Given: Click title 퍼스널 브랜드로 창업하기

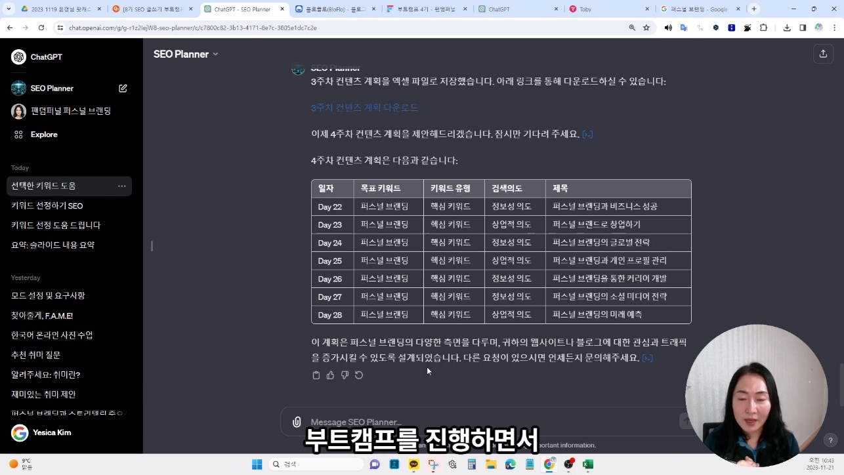Looking at the screenshot, I should [596, 224].
